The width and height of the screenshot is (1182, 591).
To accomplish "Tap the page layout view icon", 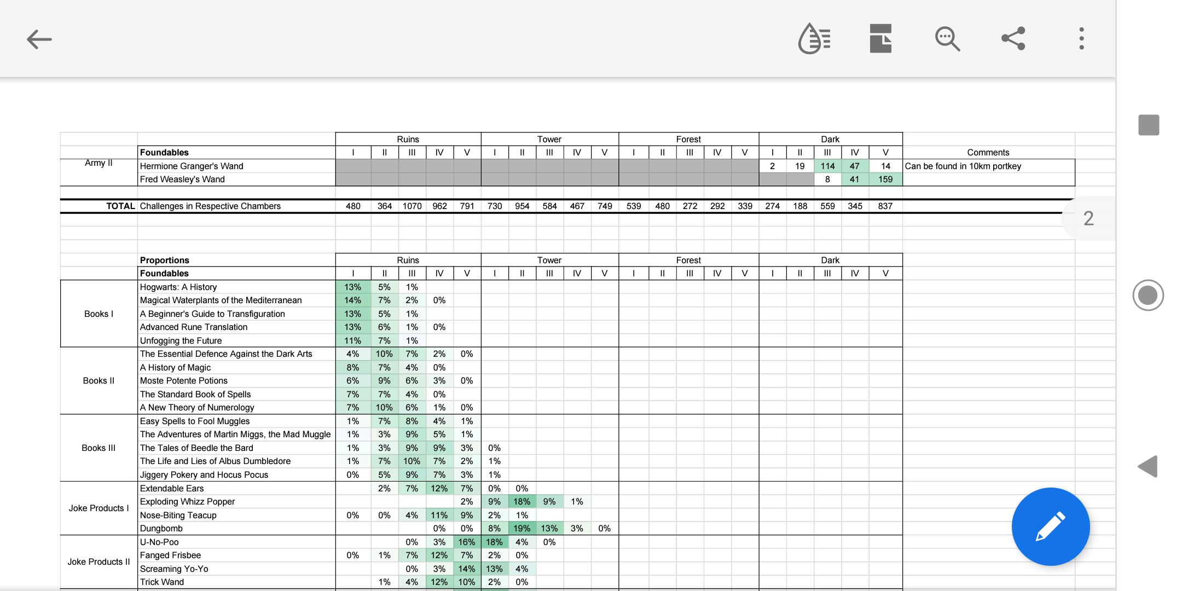I will (x=880, y=39).
